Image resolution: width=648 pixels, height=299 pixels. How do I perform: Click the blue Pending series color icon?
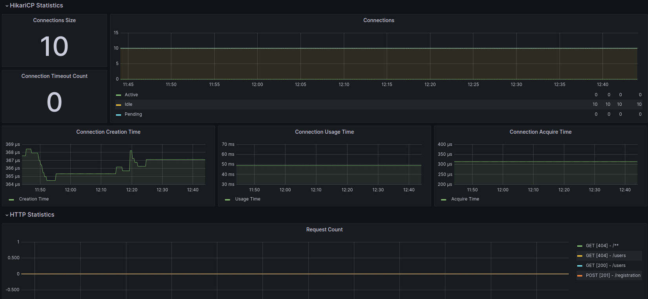coord(119,115)
